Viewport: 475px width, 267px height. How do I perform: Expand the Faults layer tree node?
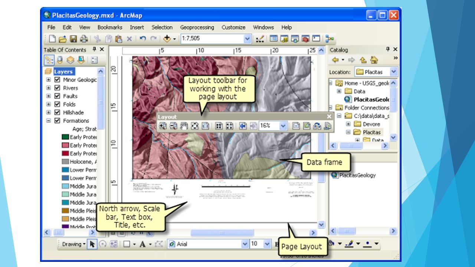tap(48, 96)
